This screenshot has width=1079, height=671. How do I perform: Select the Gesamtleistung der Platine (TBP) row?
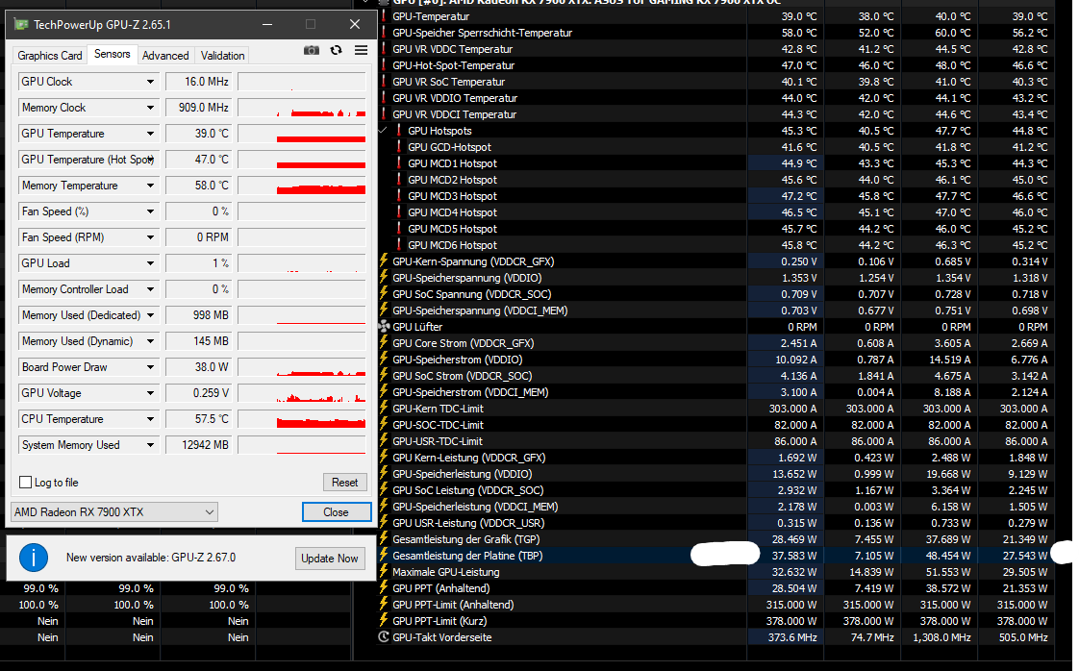(x=717, y=556)
